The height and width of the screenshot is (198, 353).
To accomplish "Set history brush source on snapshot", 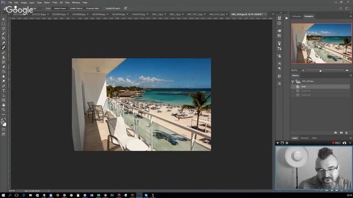I will [293, 81].
